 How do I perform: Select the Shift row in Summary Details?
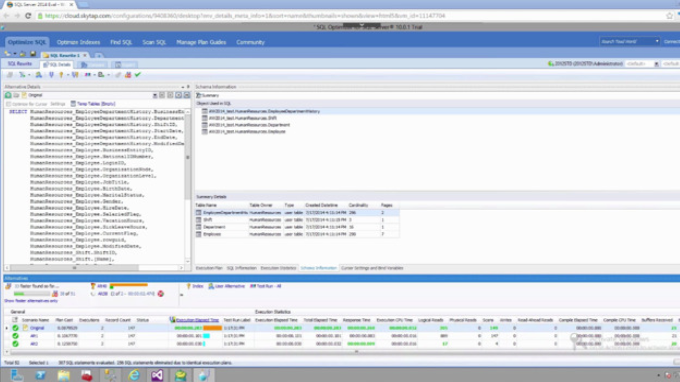point(296,220)
